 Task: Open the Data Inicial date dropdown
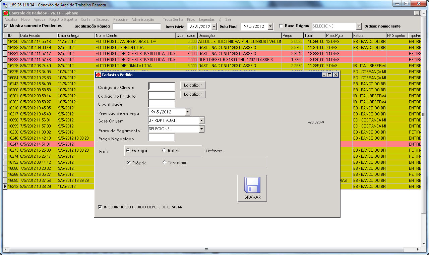tap(214, 27)
